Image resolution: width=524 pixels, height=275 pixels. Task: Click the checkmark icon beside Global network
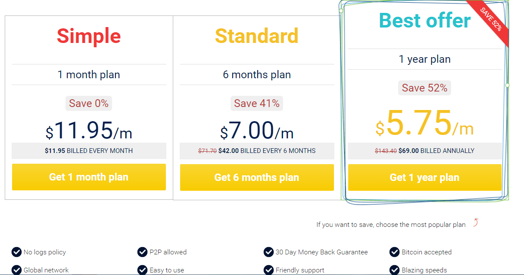pyautogui.click(x=16, y=270)
